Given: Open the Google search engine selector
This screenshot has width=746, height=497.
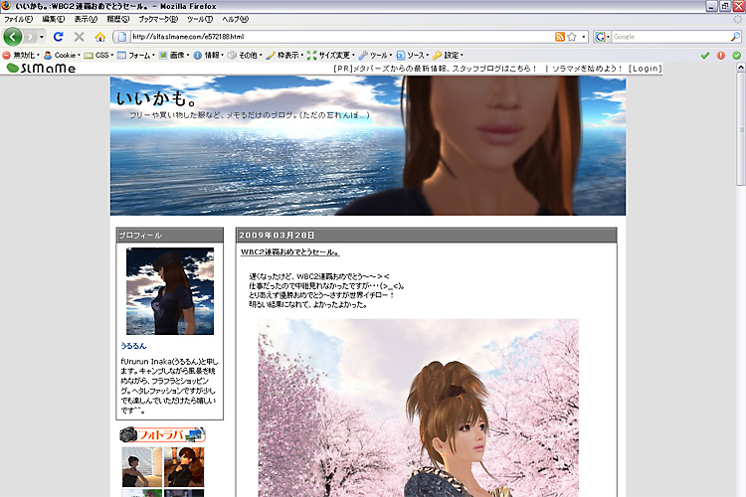Looking at the screenshot, I should (603, 37).
